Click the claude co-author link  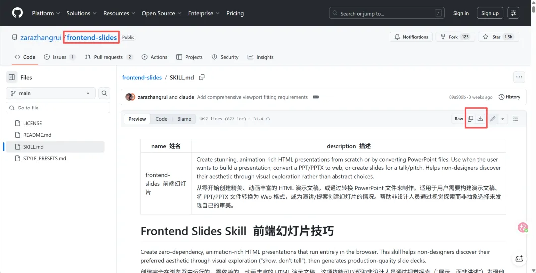(186, 97)
